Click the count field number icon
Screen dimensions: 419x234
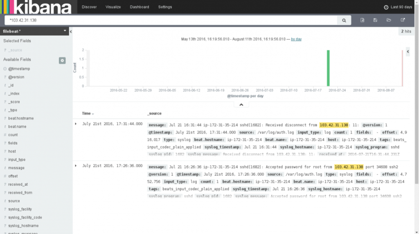pyautogui.click(x=5, y=135)
